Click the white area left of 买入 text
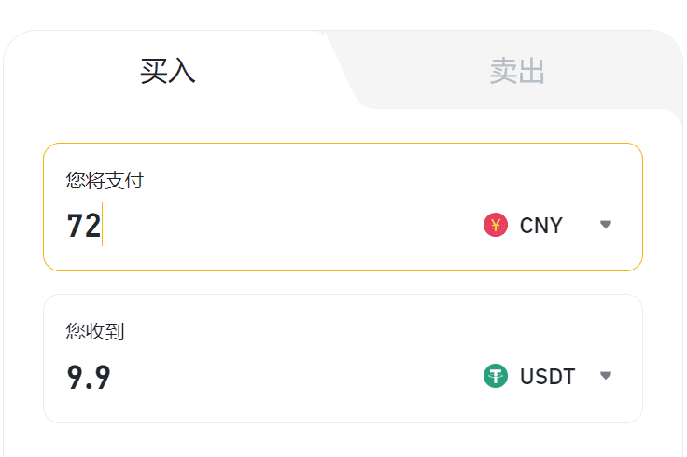The height and width of the screenshot is (457, 687). point(65,71)
